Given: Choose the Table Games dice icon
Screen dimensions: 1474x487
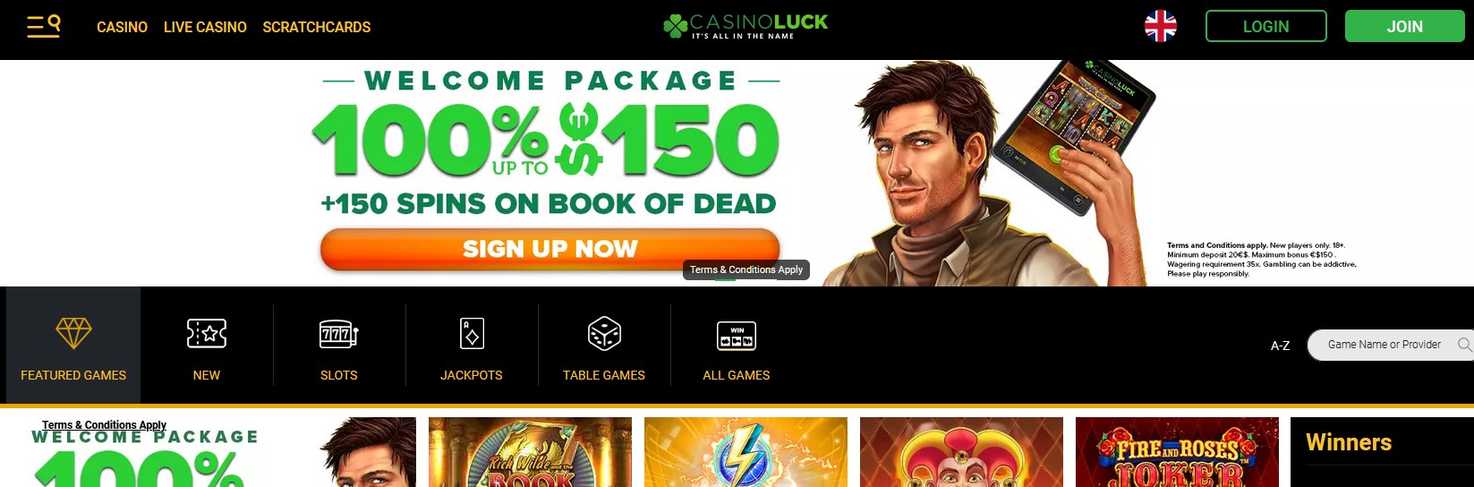Looking at the screenshot, I should (604, 334).
